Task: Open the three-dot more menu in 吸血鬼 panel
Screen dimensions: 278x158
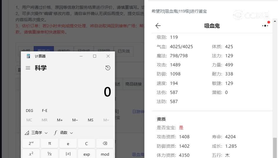Action: (265, 26)
